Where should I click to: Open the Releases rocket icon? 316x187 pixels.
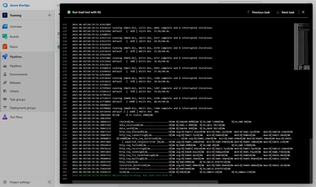point(5,83)
